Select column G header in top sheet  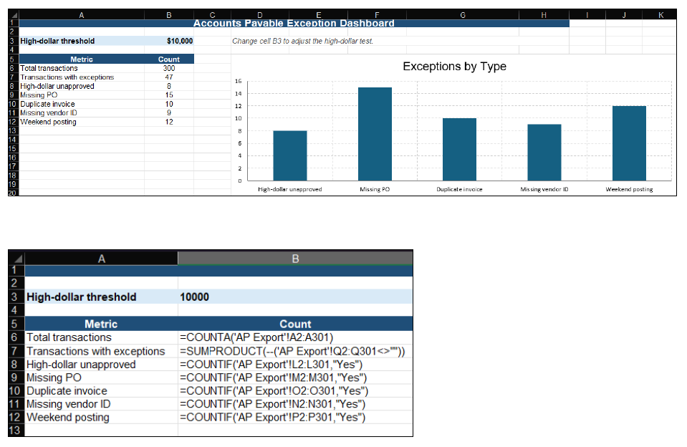463,15
